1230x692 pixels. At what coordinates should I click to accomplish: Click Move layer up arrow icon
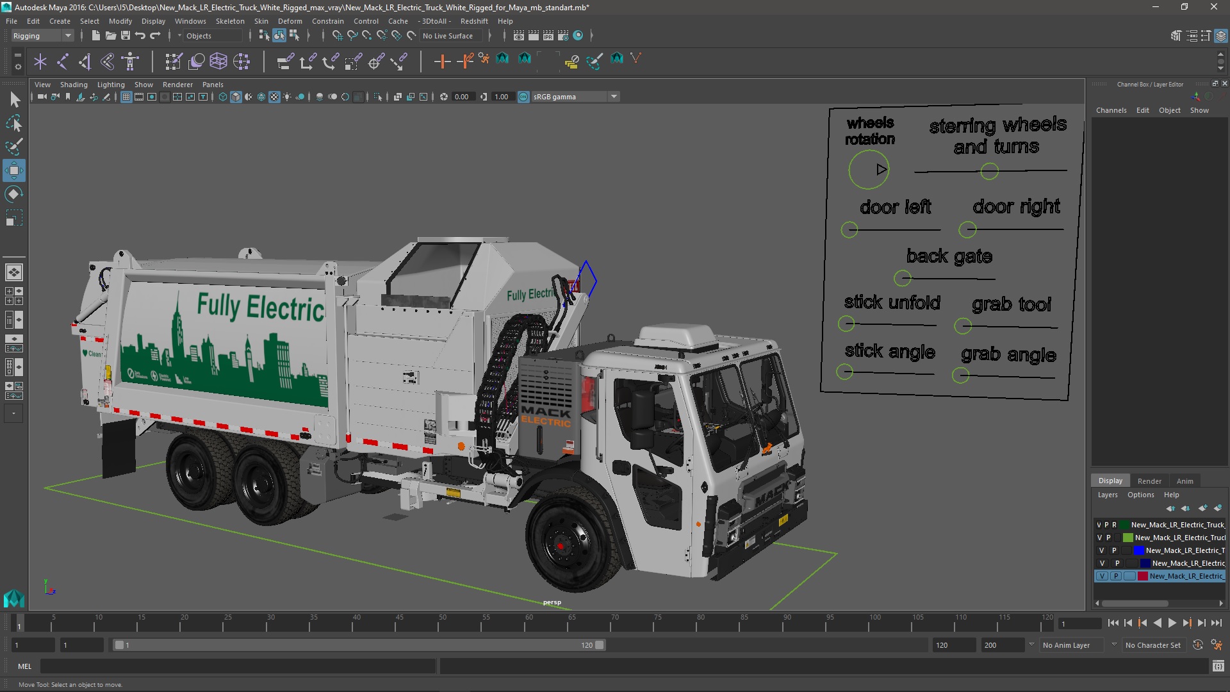pyautogui.click(x=1170, y=508)
